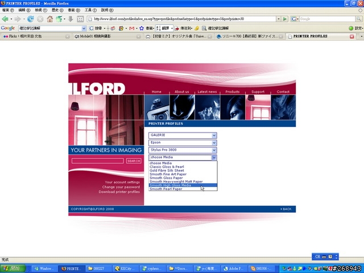Click the search magnifier in browser search box
Image resolution: width=364 pixels, height=273 pixels.
pyautogui.click(x=358, y=19)
